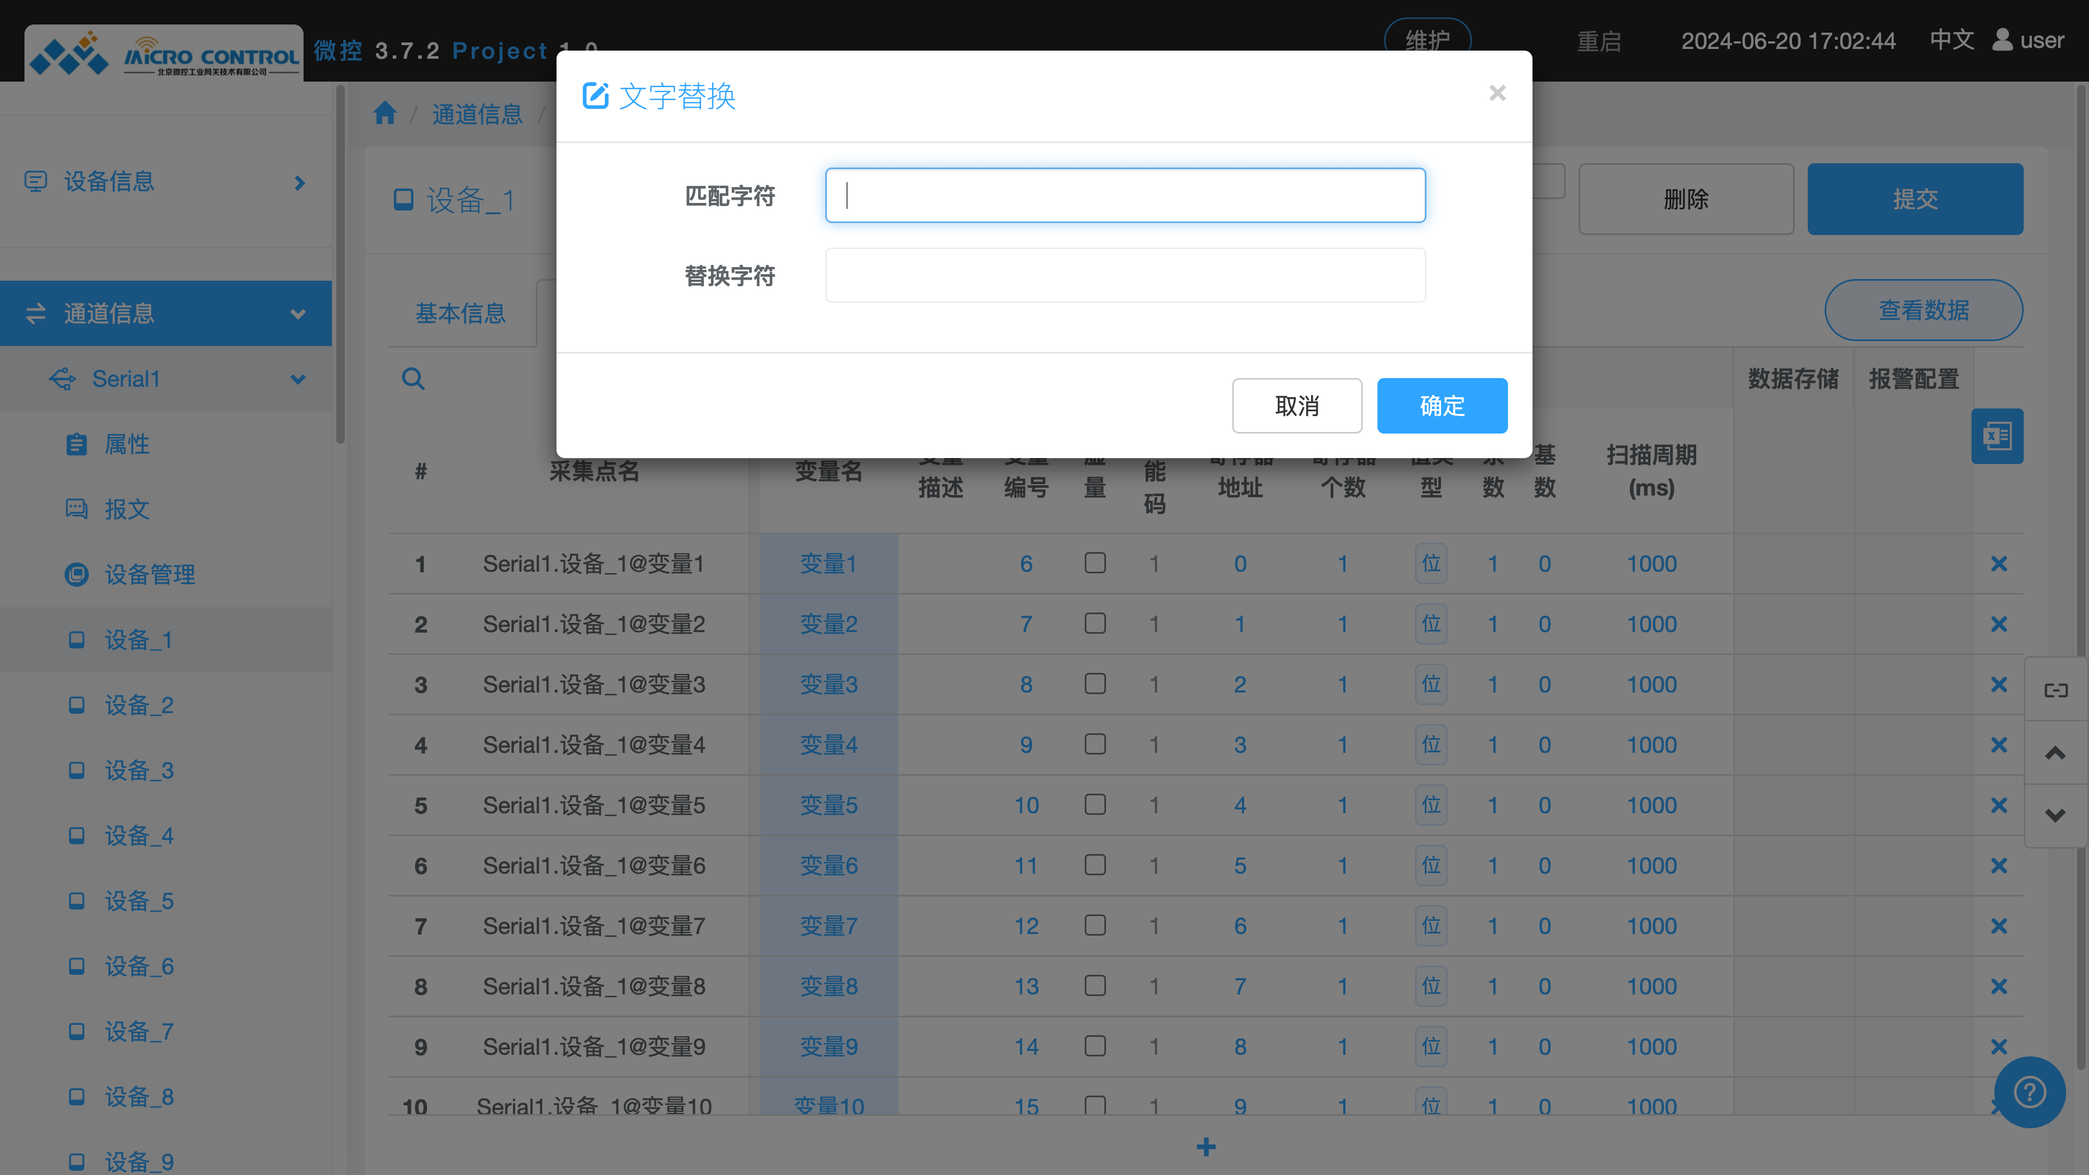This screenshot has width=2089, height=1175.
Task: Open the help question mark button
Action: pyautogui.click(x=2029, y=1091)
